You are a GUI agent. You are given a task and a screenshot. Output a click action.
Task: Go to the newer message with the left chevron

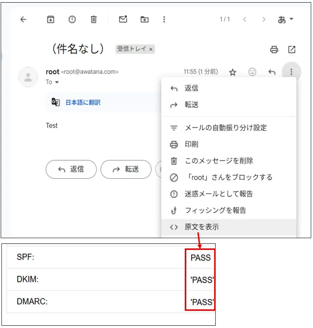tap(244, 20)
